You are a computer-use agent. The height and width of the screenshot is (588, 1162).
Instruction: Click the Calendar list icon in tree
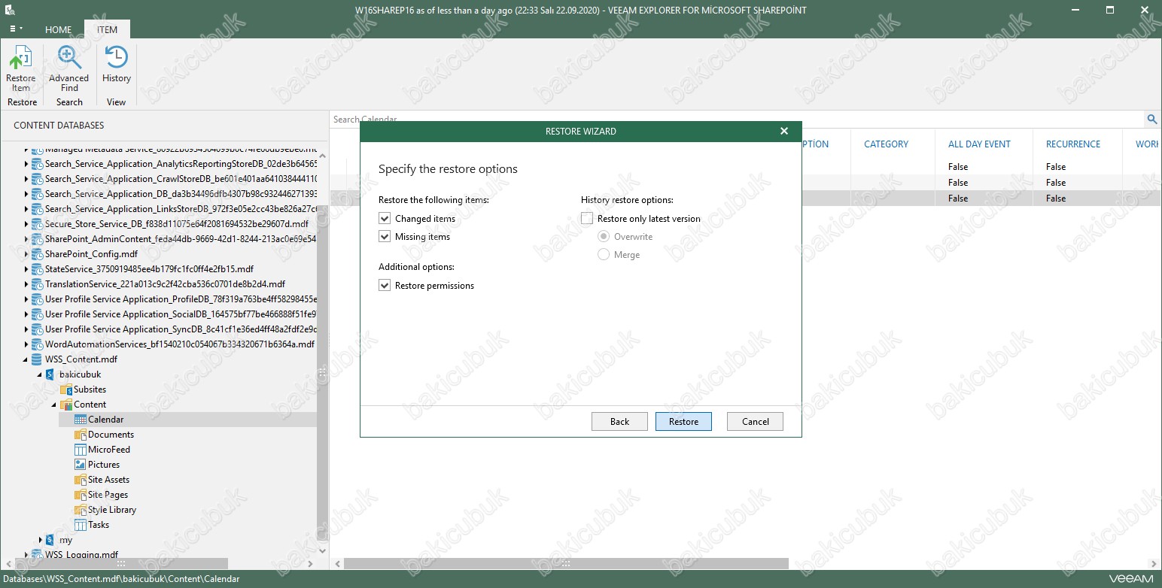[x=81, y=420]
